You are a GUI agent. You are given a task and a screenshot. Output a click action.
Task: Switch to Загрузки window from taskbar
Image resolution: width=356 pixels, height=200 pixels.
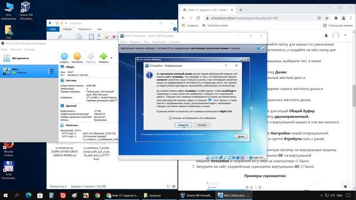pyautogui.click(x=159, y=195)
